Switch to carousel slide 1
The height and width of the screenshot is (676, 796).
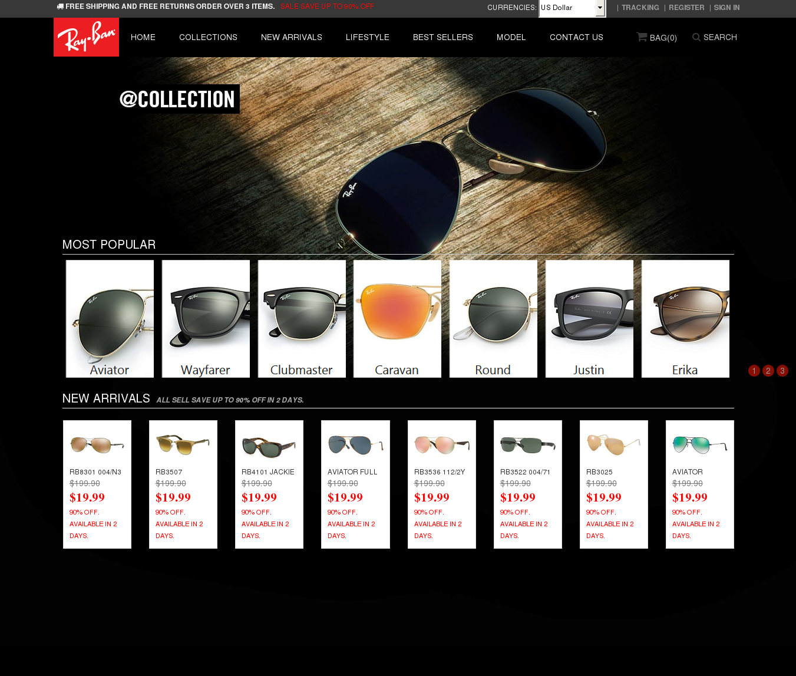(754, 371)
